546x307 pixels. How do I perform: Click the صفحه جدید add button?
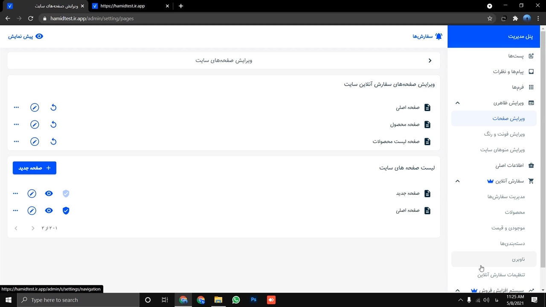pyautogui.click(x=35, y=168)
